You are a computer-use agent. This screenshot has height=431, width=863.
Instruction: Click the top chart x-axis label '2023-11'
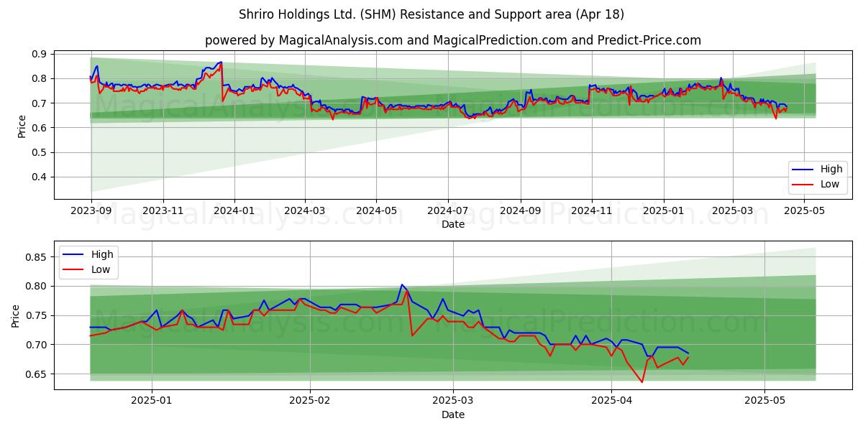pos(163,212)
